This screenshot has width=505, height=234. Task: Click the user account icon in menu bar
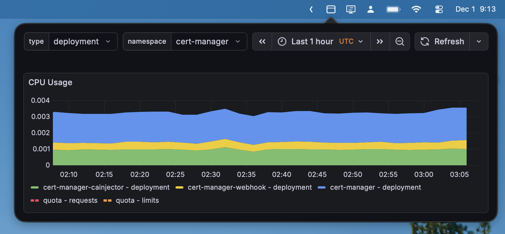371,9
